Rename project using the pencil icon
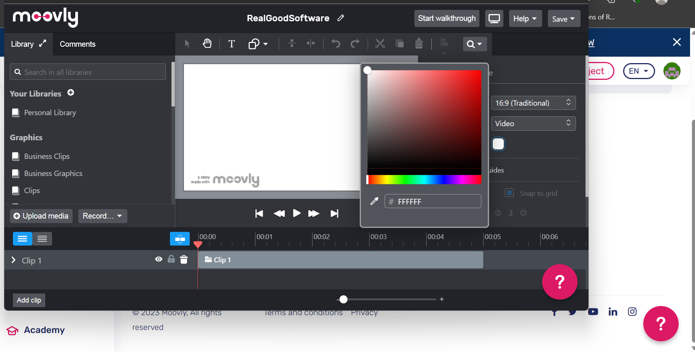The image size is (695, 352). pos(341,17)
